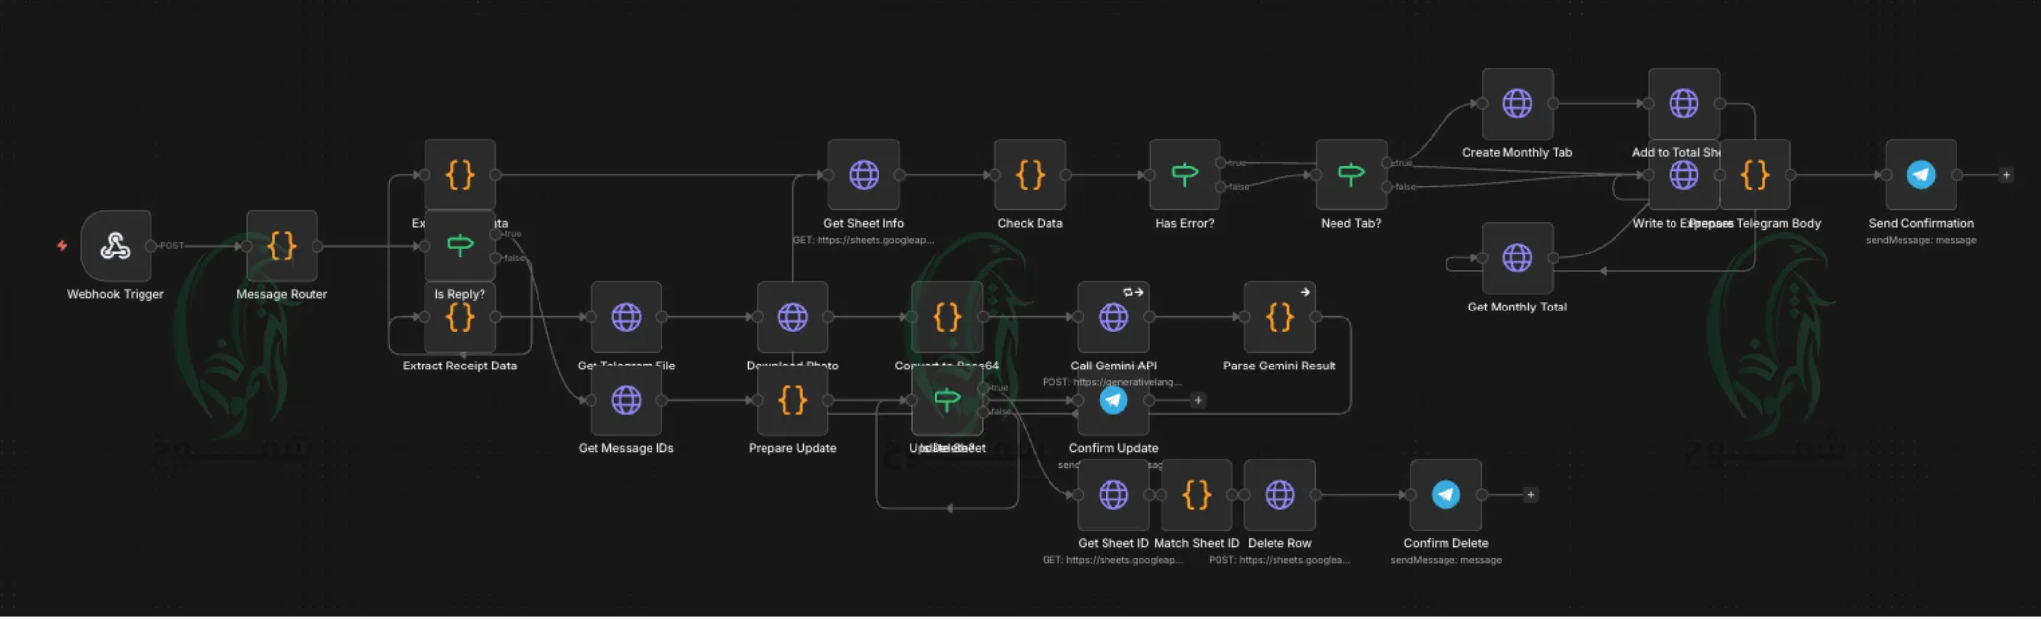Select the Create Monthly Tab node

coord(1517,103)
